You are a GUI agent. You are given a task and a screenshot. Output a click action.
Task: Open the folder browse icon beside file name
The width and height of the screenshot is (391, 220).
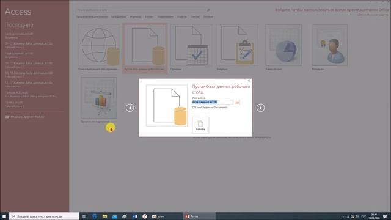(x=237, y=102)
